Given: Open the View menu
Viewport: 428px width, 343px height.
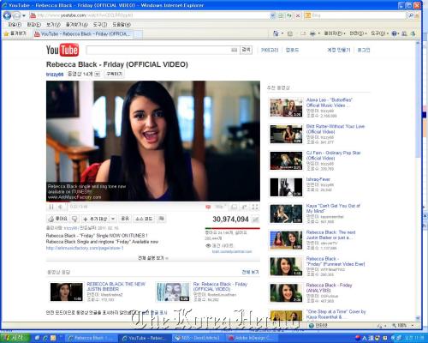Looking at the screenshot, I should (x=53, y=25).
